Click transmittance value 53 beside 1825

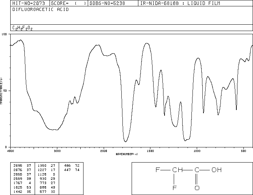(29, 187)
